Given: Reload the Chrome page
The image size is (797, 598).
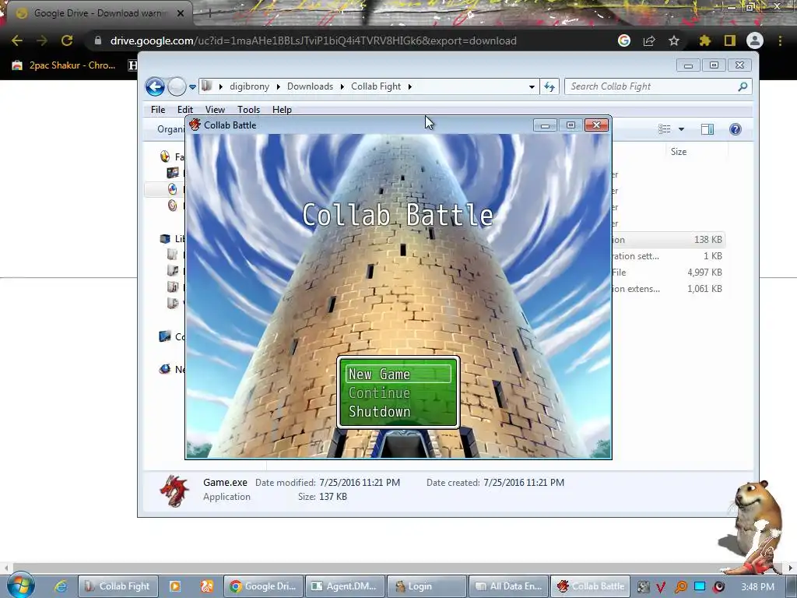Looking at the screenshot, I should (x=67, y=40).
